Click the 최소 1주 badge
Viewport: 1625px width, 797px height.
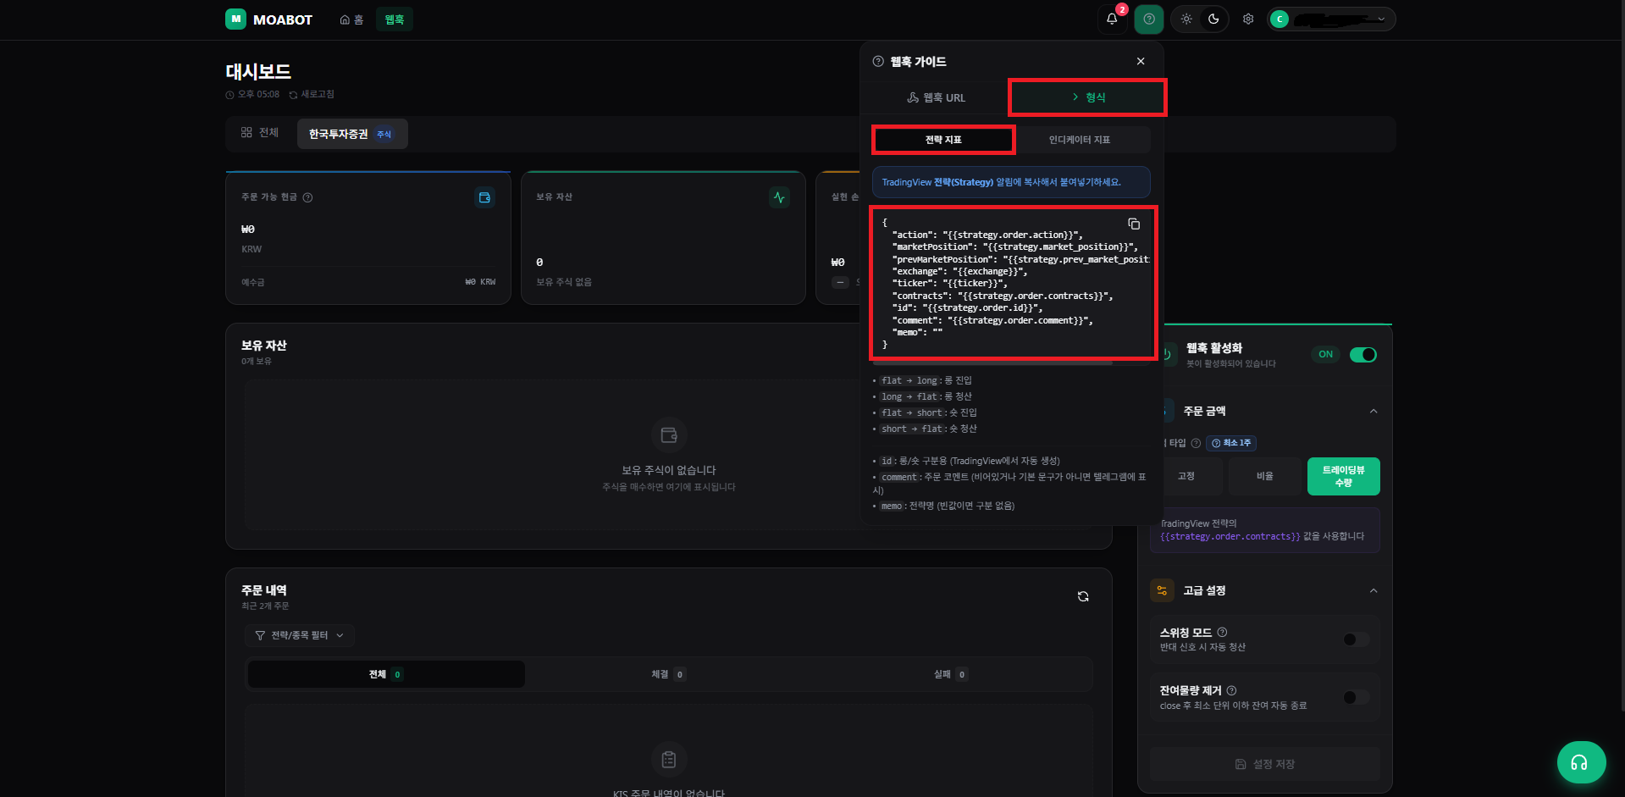click(1231, 443)
